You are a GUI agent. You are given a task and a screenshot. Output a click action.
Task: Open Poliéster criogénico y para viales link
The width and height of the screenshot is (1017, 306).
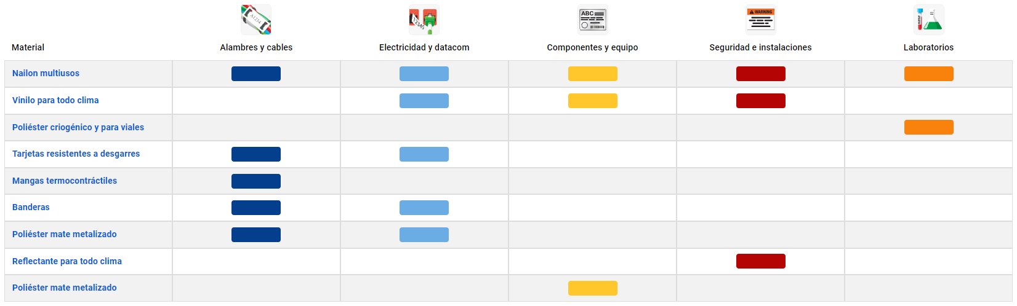(78, 127)
